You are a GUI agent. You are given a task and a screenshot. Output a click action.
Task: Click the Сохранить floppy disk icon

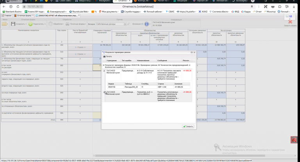13,24
